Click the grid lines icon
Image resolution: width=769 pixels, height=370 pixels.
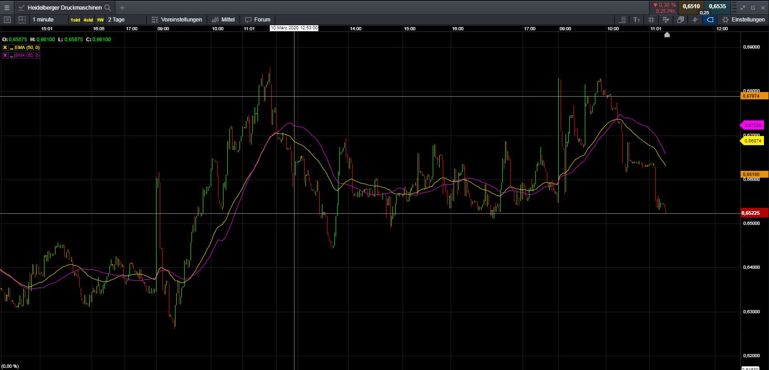(x=651, y=20)
